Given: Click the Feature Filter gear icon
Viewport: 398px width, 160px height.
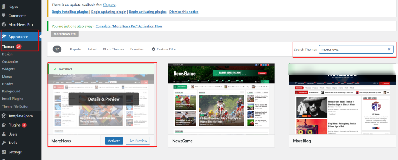Looking at the screenshot, I should (153, 49).
